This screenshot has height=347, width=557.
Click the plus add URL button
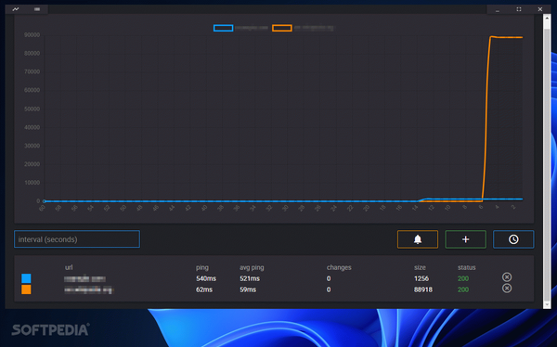465,239
